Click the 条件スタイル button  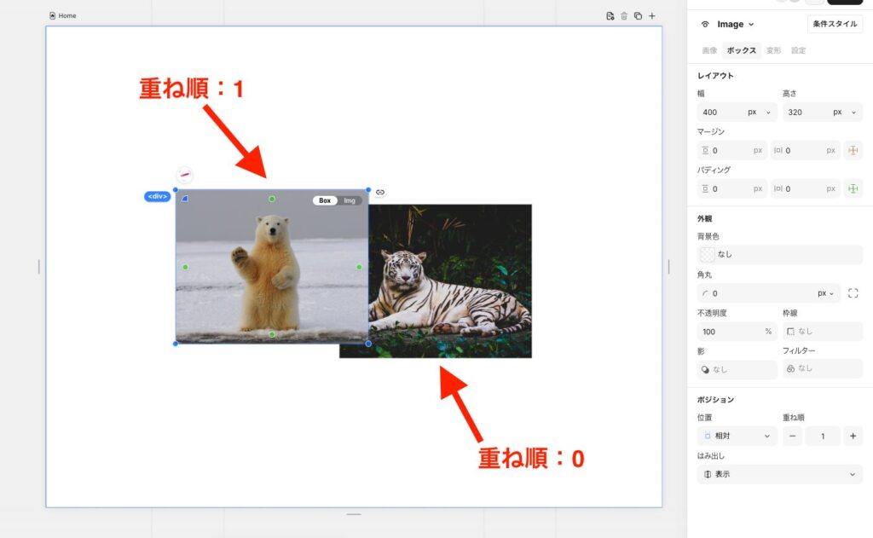tap(834, 24)
